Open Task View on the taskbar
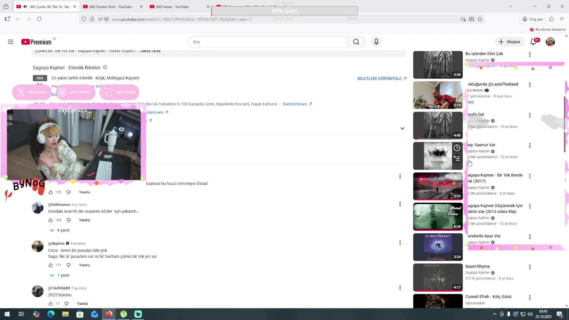This screenshot has height=320, width=569. pyautogui.click(x=21, y=314)
